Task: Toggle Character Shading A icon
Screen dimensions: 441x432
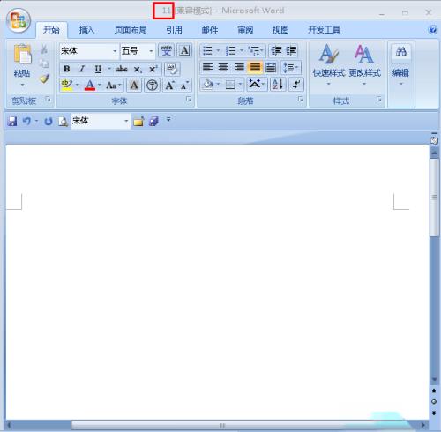Action: [x=134, y=86]
